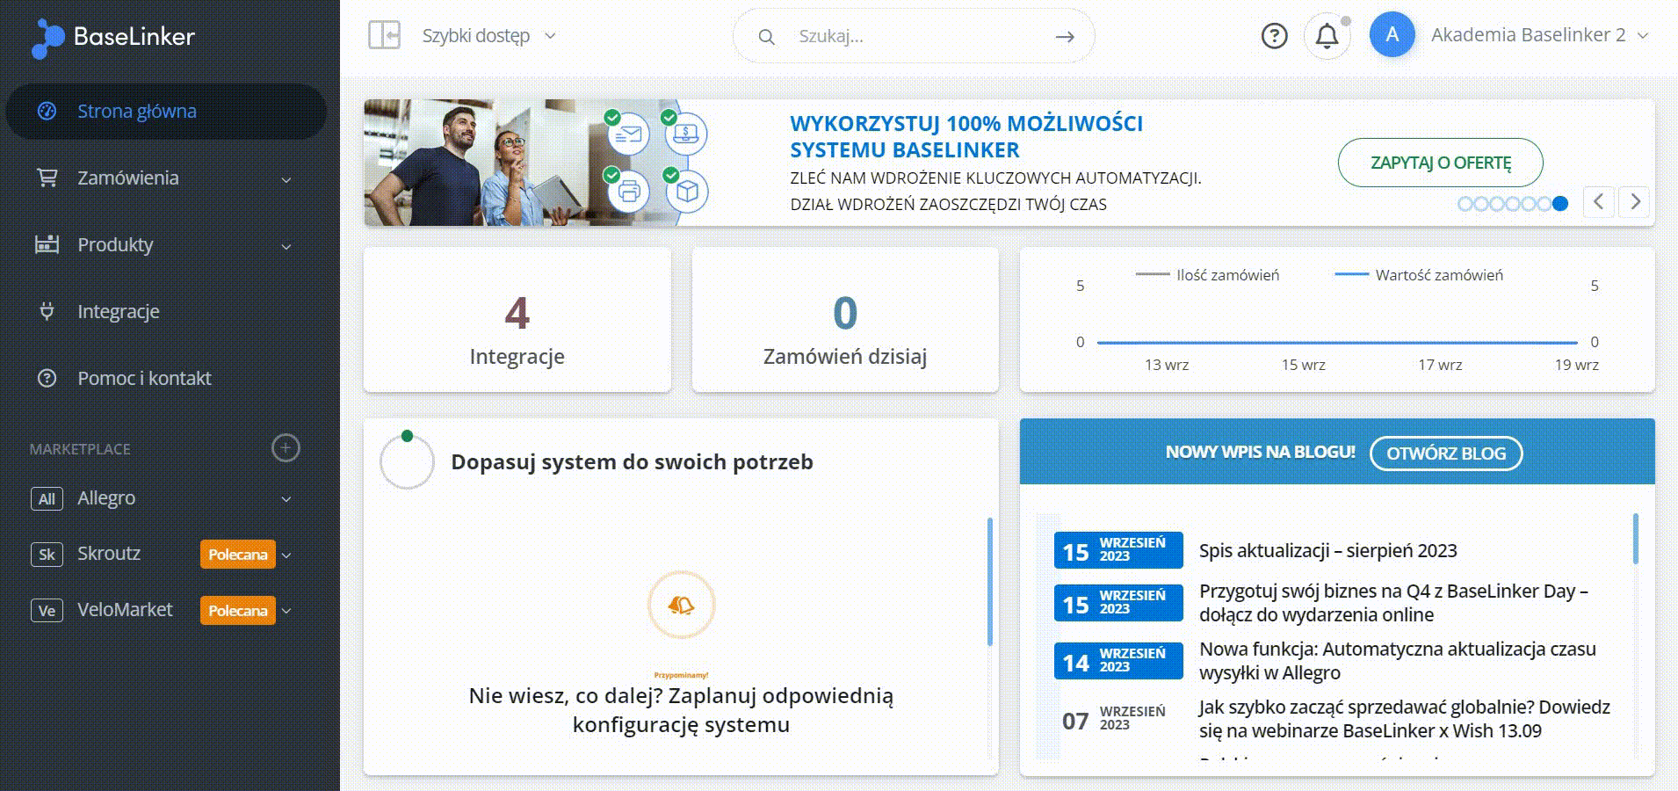Image resolution: width=1678 pixels, height=791 pixels.
Task: Click the Sk Skroutz badge icon
Action: click(x=47, y=554)
